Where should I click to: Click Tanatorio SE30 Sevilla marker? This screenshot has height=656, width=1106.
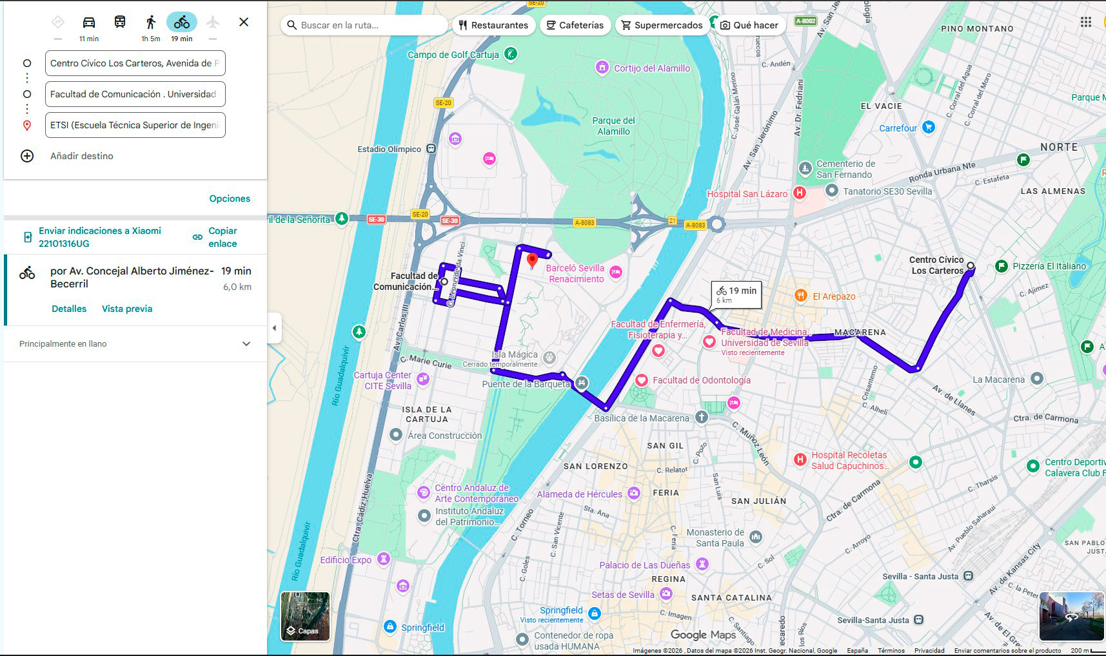click(832, 191)
